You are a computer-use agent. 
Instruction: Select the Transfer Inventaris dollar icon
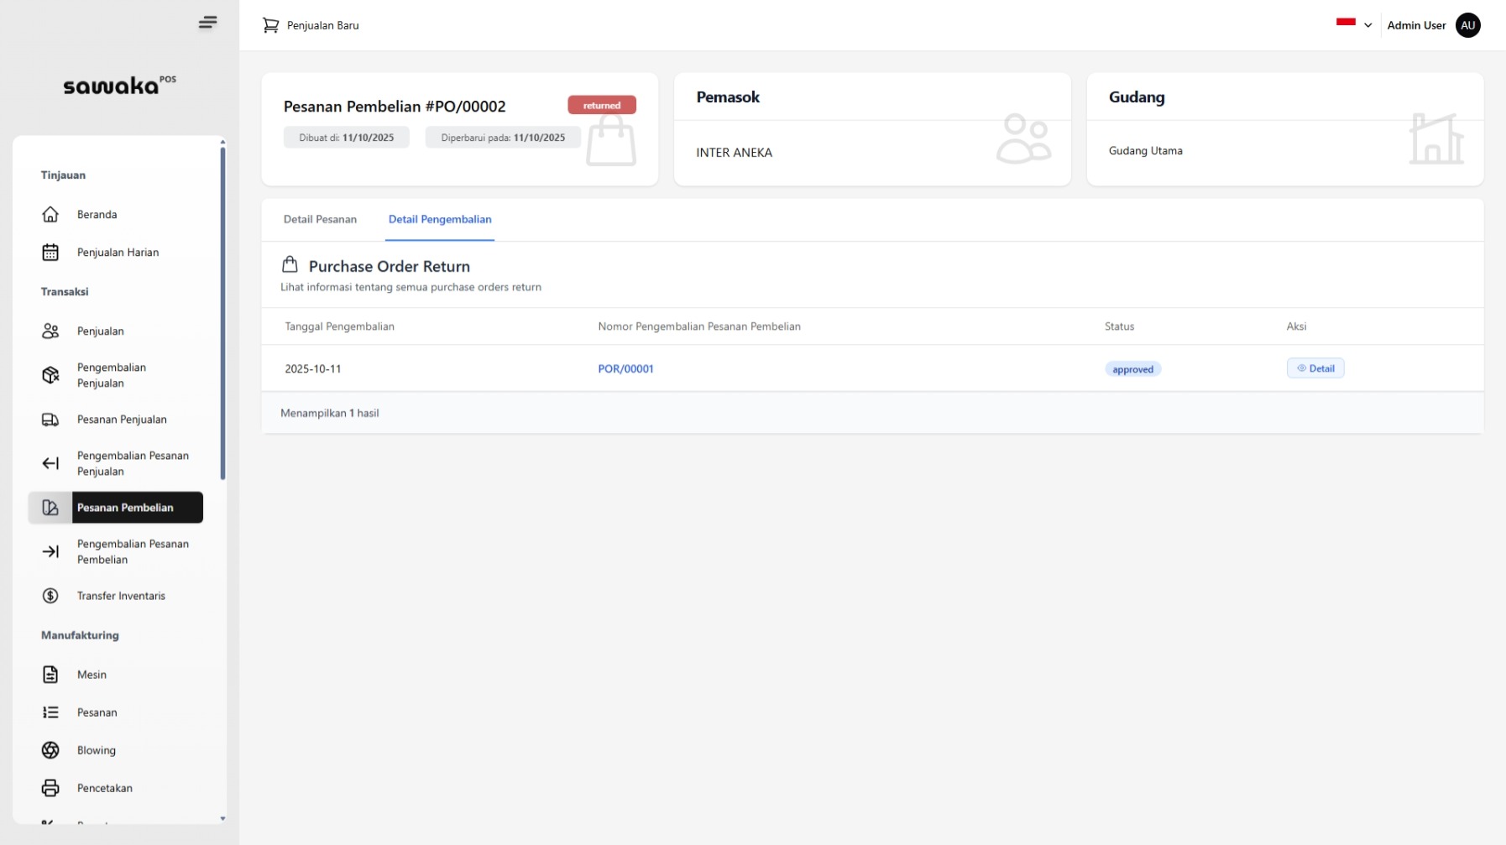[50, 596]
